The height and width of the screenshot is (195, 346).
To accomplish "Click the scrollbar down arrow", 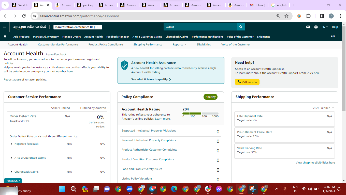I will (x=344, y=181).
